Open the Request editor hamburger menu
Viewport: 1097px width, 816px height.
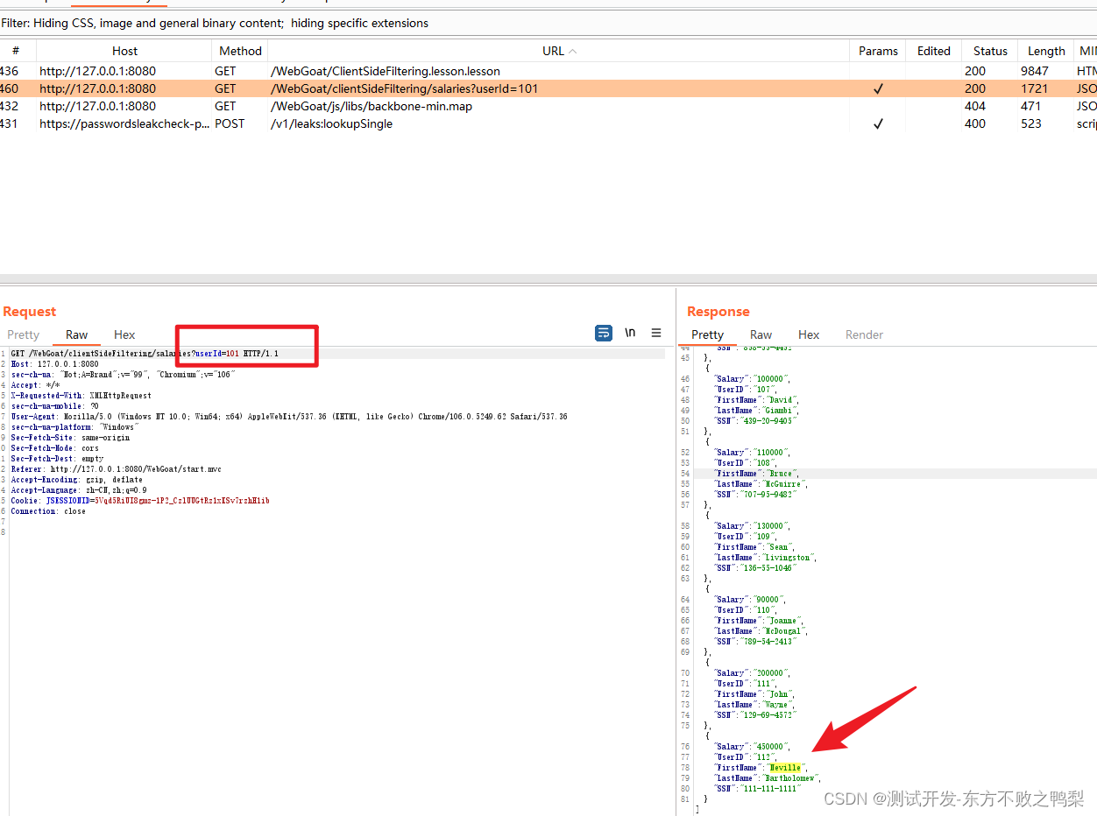pyautogui.click(x=656, y=333)
